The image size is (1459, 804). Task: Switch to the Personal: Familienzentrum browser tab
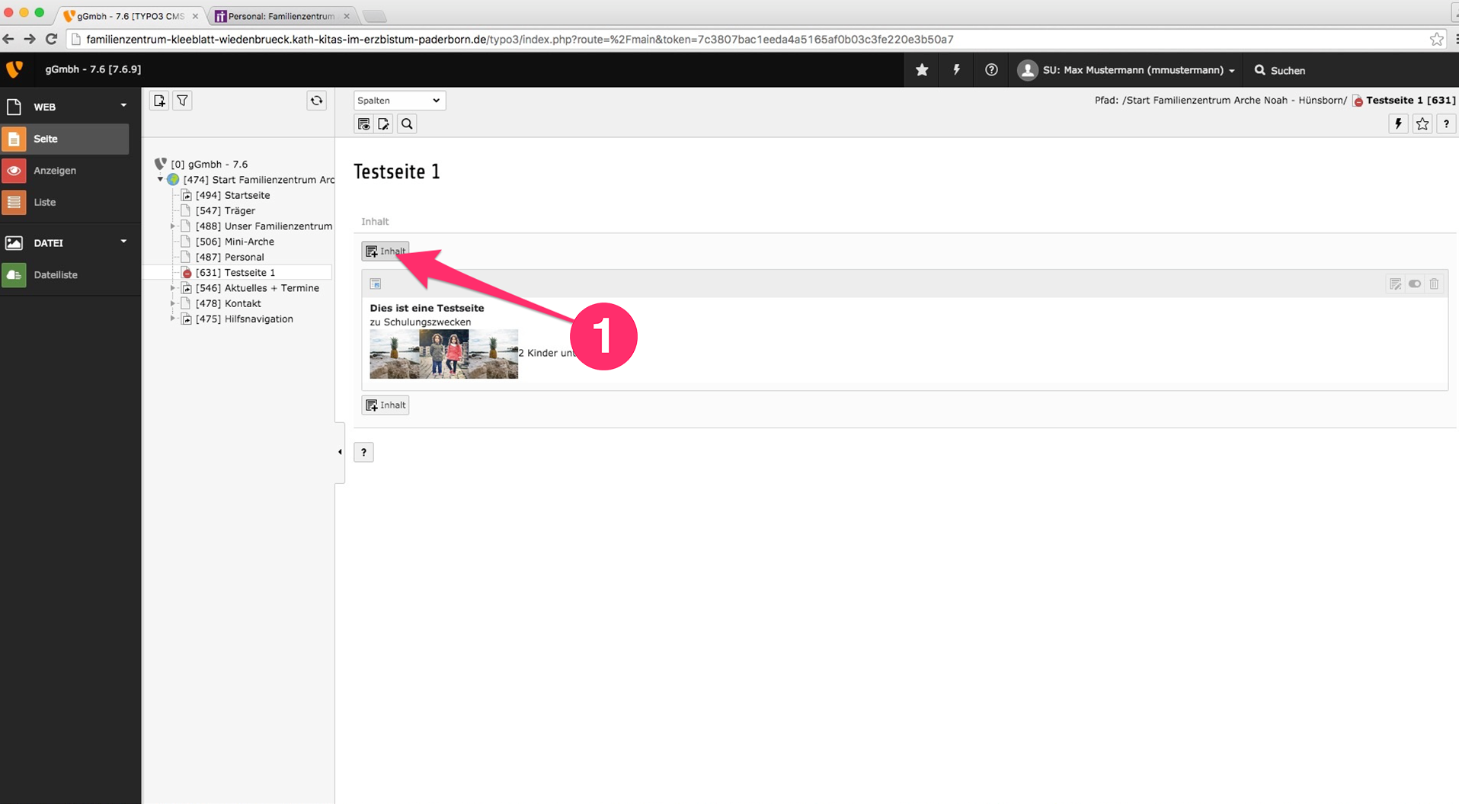280,16
